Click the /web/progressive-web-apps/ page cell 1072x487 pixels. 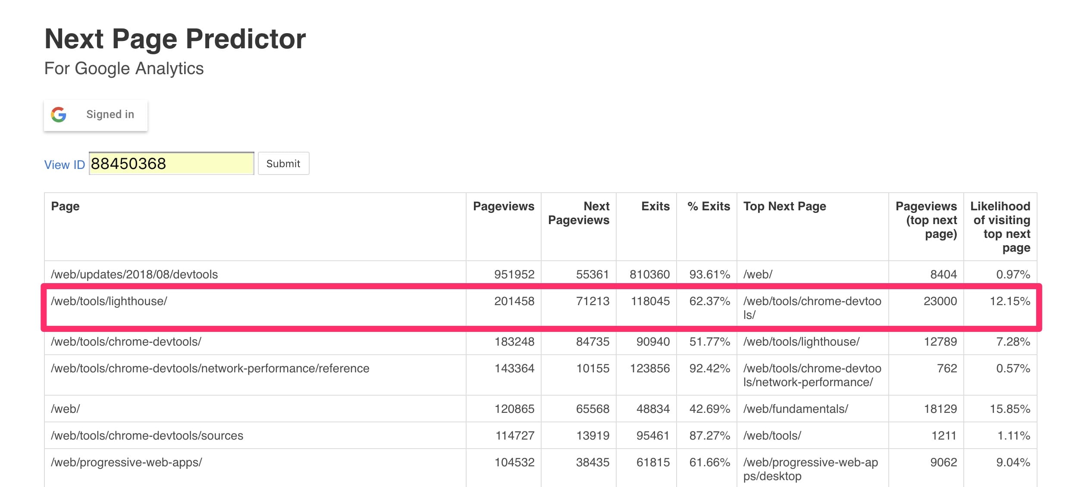(x=126, y=462)
